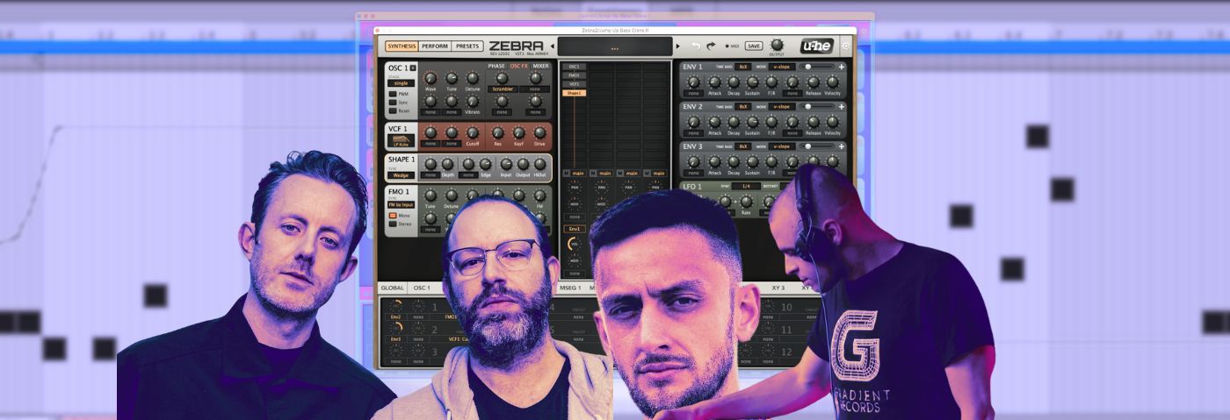
Task: Open the LFO 1 sync 1/4 dropdown
Action: coord(746,186)
